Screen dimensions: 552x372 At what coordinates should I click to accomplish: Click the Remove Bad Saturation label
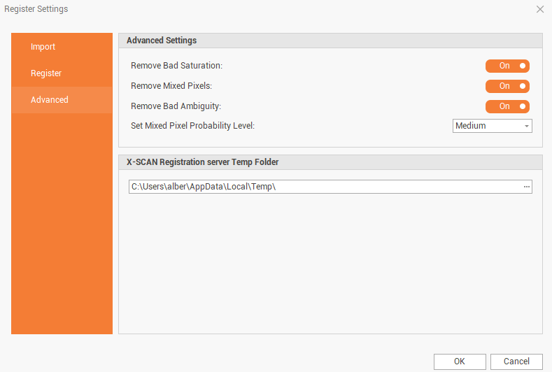click(x=176, y=66)
